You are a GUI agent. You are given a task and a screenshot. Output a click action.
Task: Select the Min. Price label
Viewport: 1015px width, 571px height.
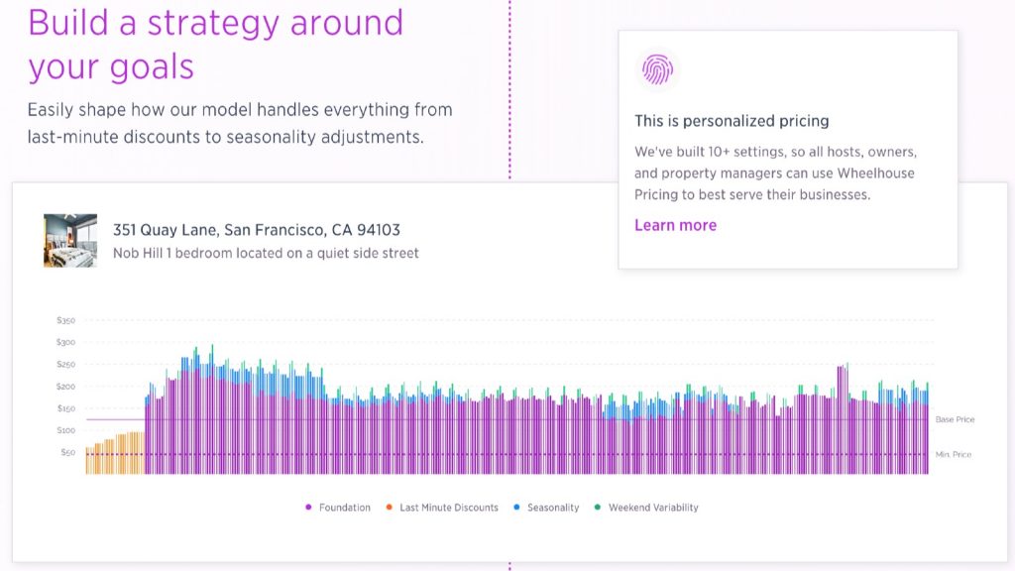(952, 453)
